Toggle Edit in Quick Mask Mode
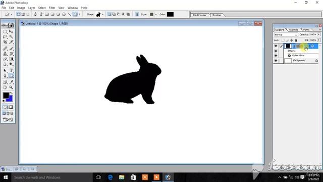 (11, 107)
